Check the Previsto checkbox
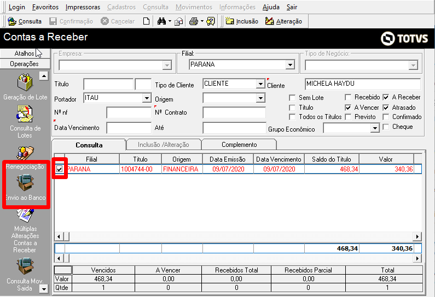 pyautogui.click(x=348, y=117)
